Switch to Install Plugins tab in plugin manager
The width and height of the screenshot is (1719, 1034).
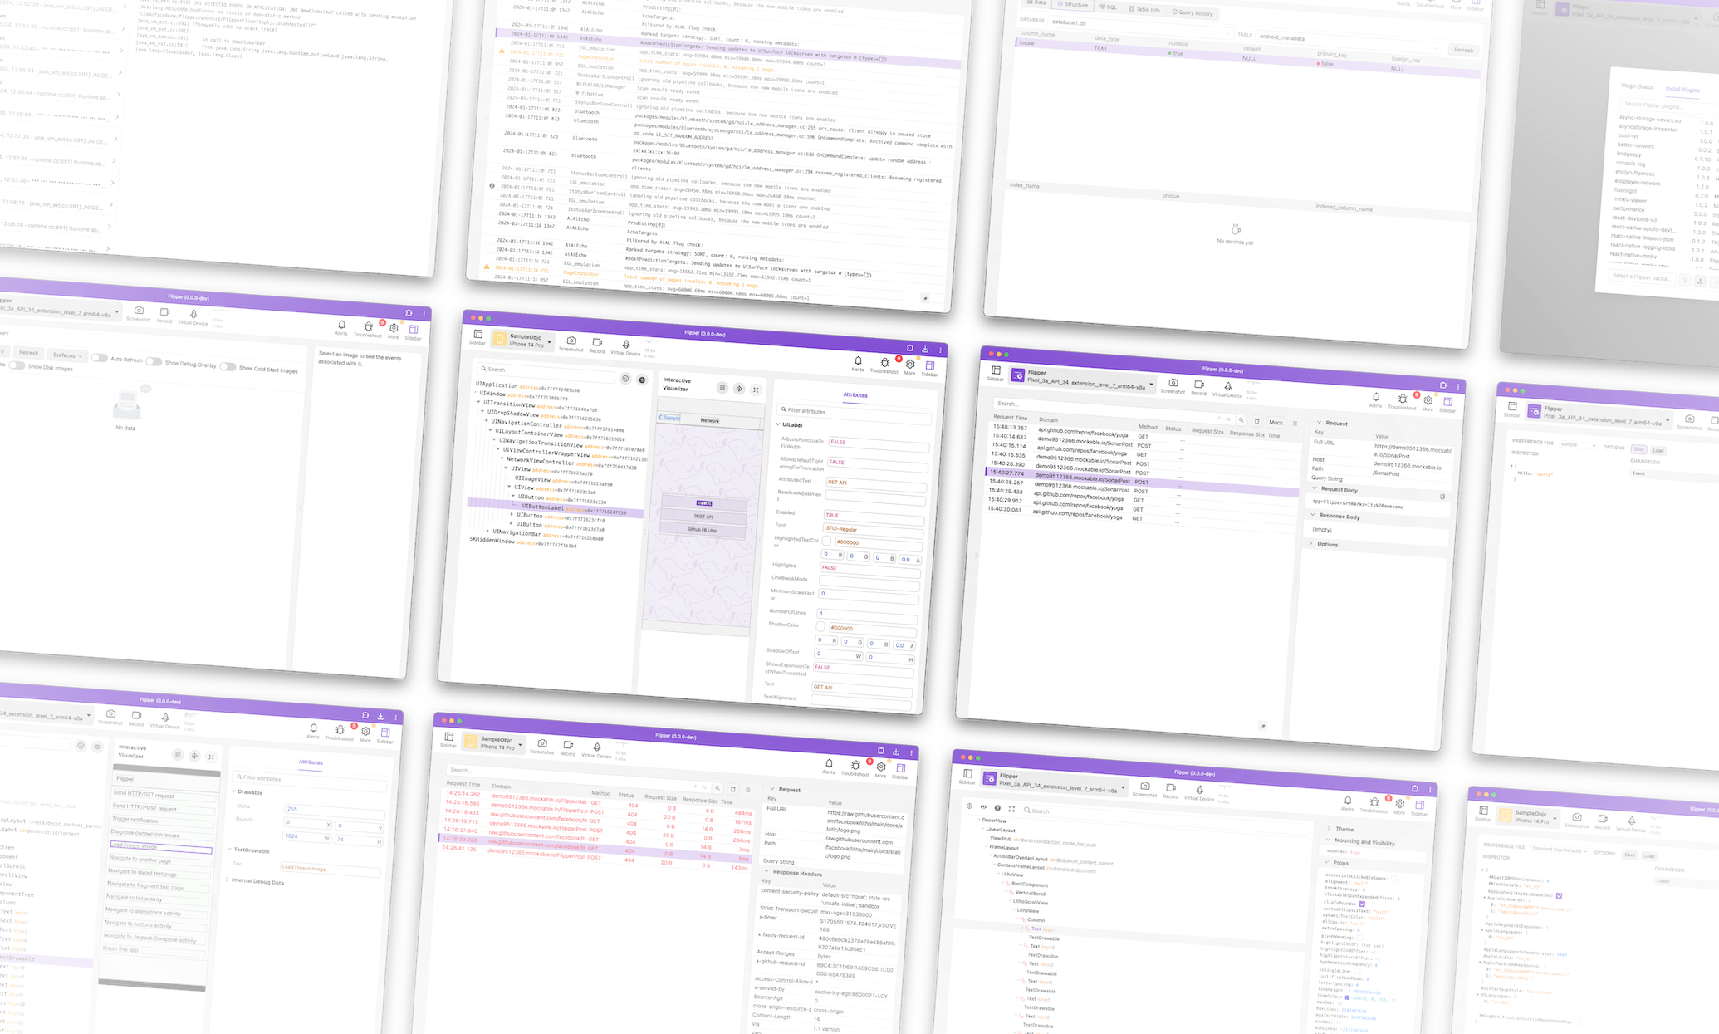click(1682, 89)
